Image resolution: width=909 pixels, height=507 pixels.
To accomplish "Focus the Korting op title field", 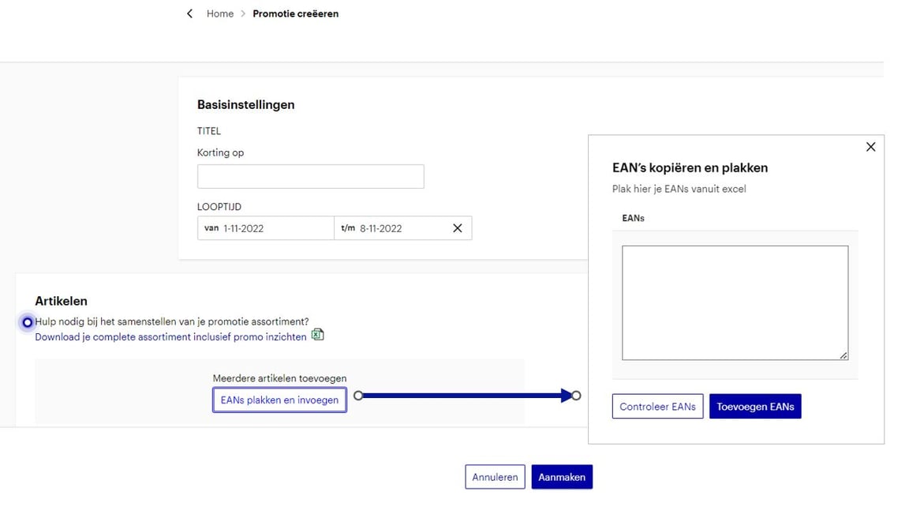I will coord(310,176).
